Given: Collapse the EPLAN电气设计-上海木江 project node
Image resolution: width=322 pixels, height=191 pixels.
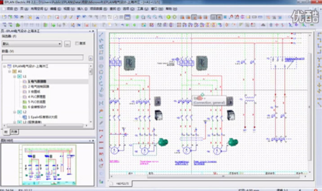Looking at the screenshot, I should click(x=4, y=66).
